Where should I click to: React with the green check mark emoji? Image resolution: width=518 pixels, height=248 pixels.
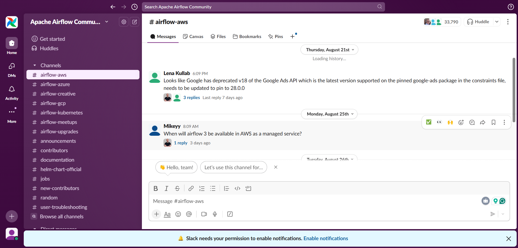[429, 122]
